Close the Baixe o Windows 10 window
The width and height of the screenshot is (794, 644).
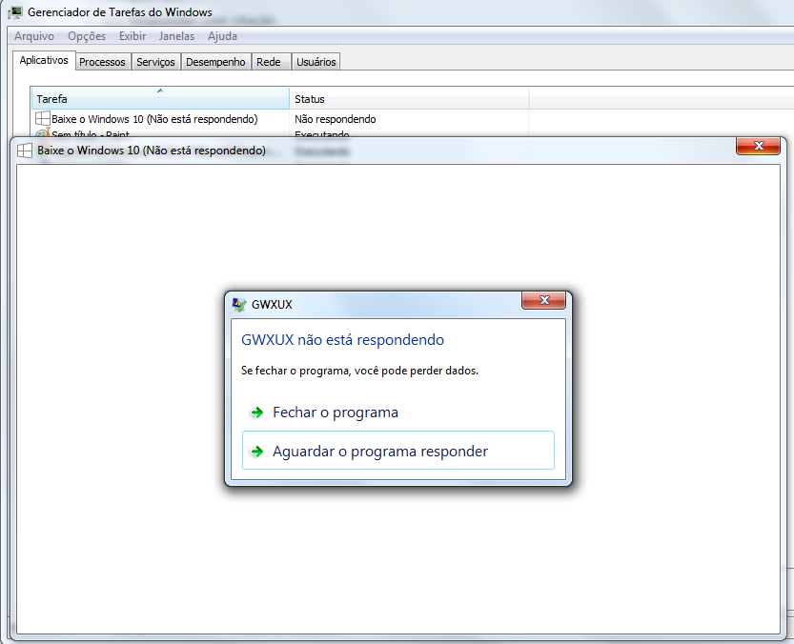pos(759,146)
